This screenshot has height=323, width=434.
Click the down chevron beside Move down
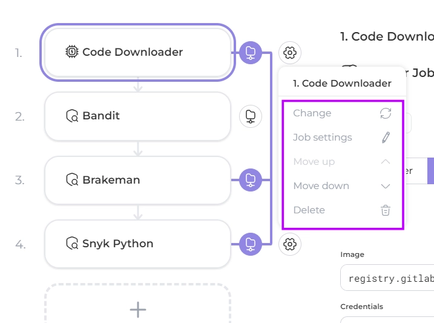pos(386,186)
